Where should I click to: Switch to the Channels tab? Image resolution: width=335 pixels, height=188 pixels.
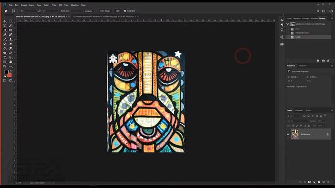299,110
